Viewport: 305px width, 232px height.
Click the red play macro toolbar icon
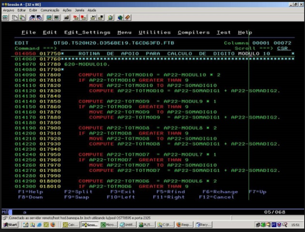(76, 18)
